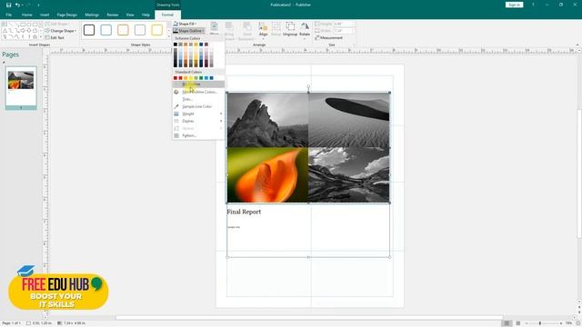
Task: Click the shape Height input field
Action: point(344,24)
